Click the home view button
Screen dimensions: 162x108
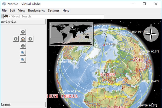tap(23, 39)
